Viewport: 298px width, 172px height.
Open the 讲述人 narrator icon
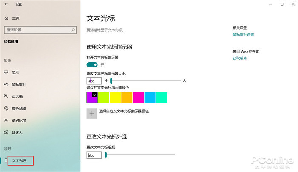pyautogui.click(x=6, y=133)
